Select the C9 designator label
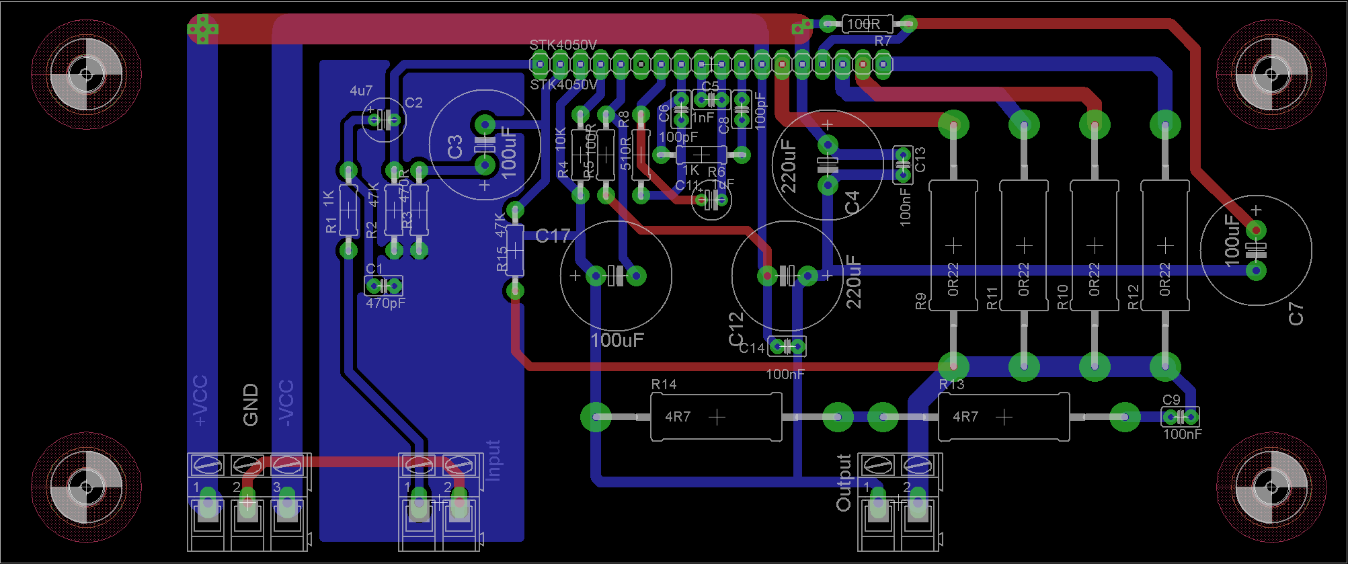Screen dimensions: 1348x564 point(1171,400)
